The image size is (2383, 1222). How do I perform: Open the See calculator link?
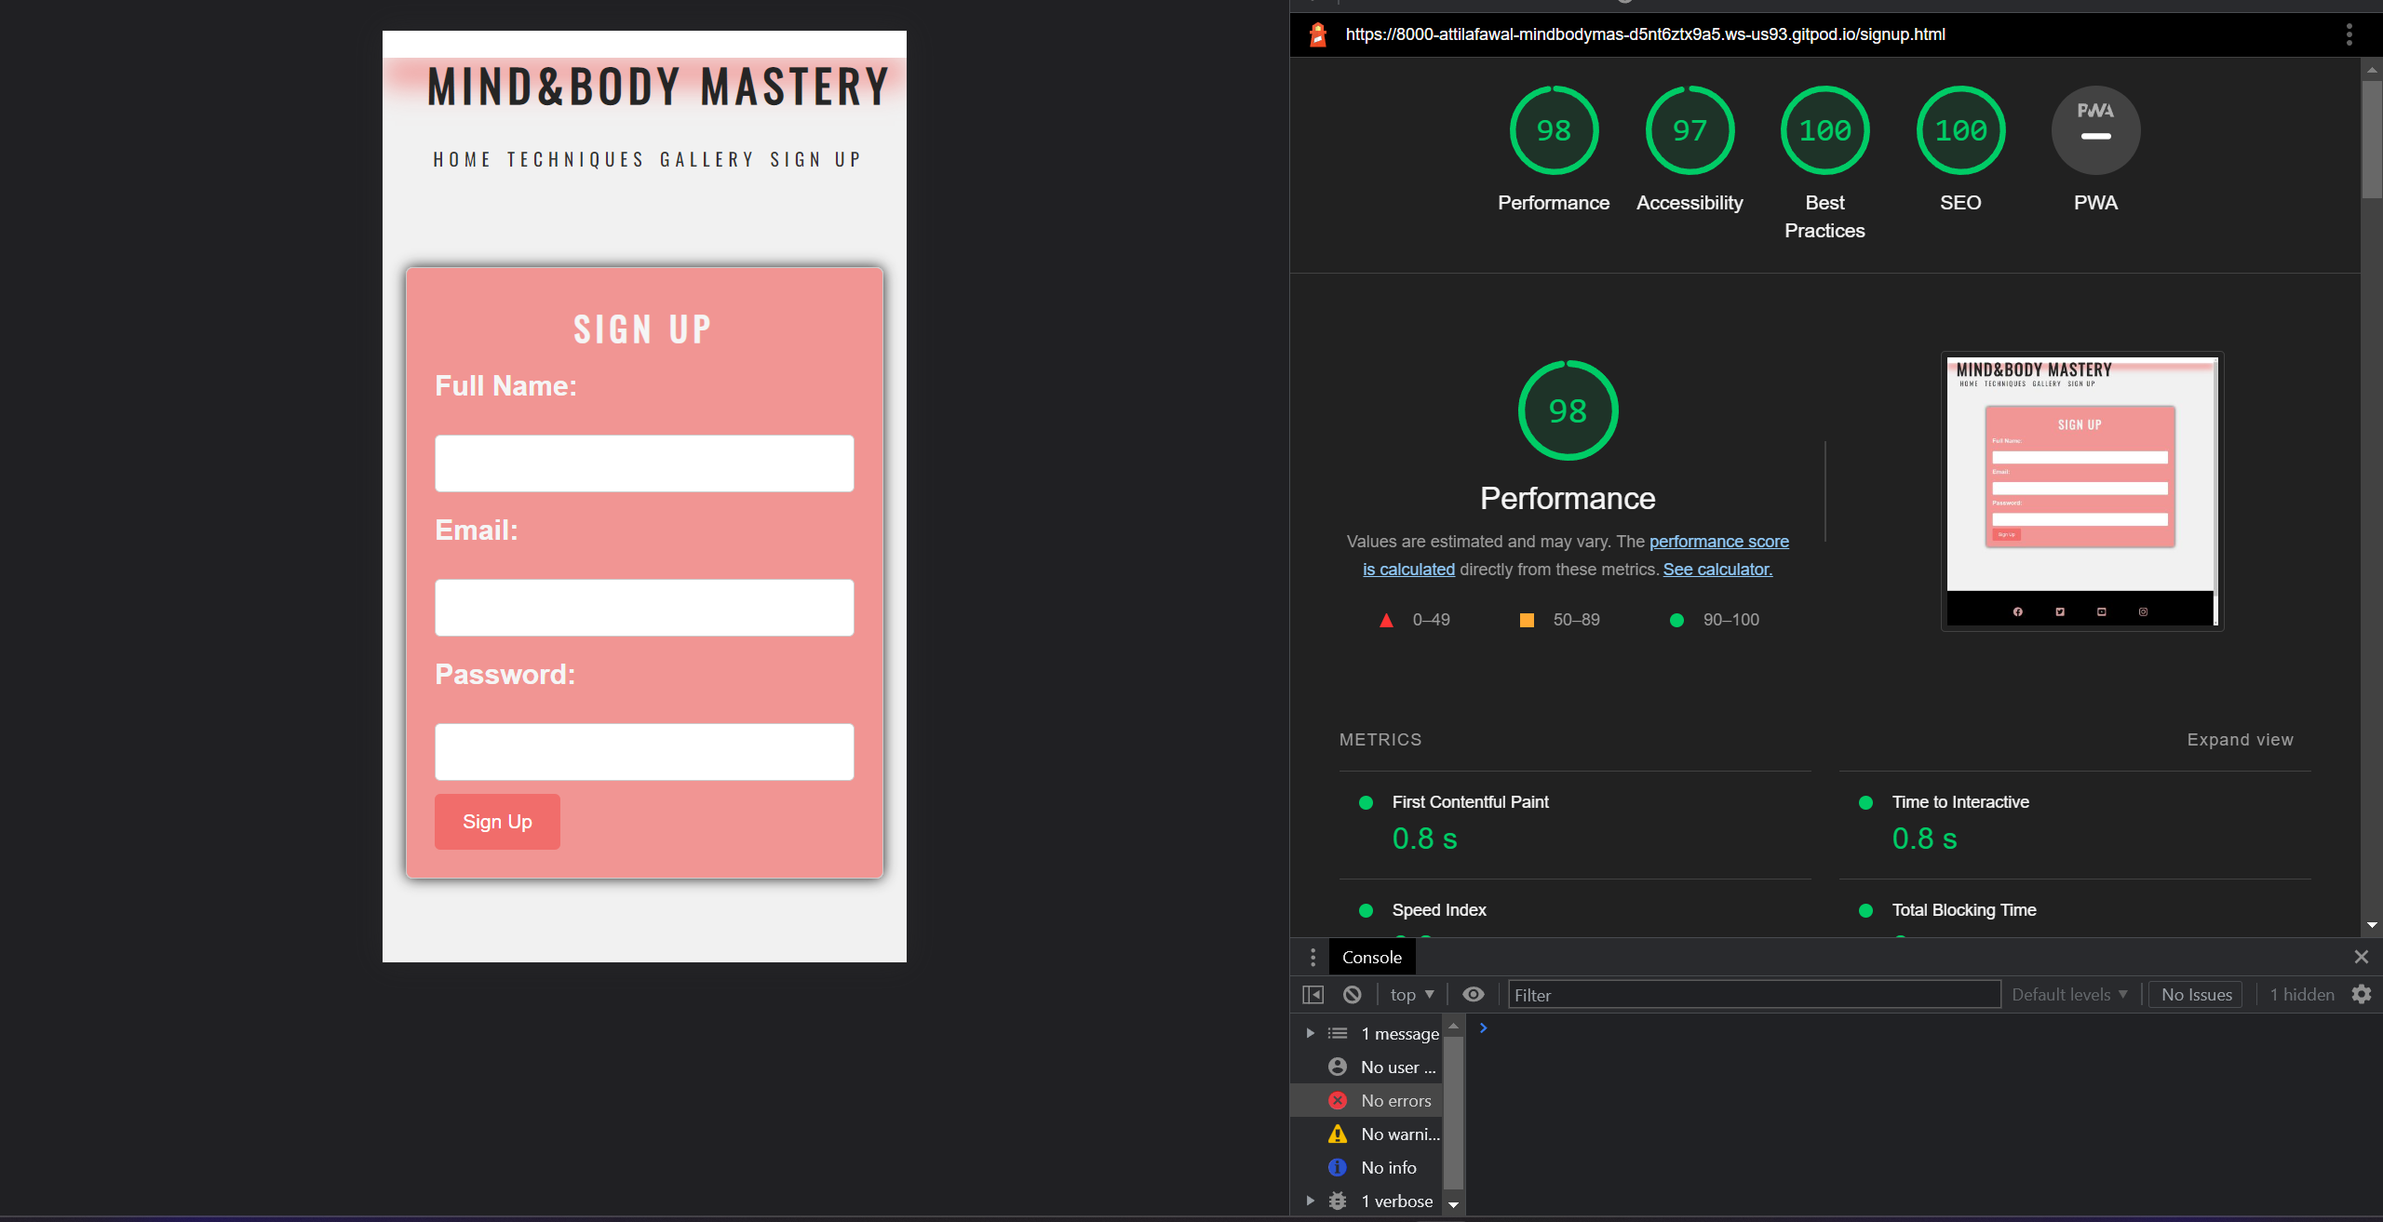click(1717, 569)
